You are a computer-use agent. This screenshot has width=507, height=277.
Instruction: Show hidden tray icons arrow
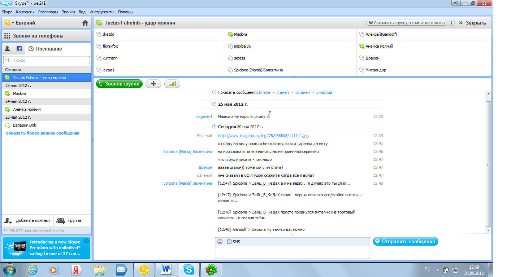coord(438,269)
